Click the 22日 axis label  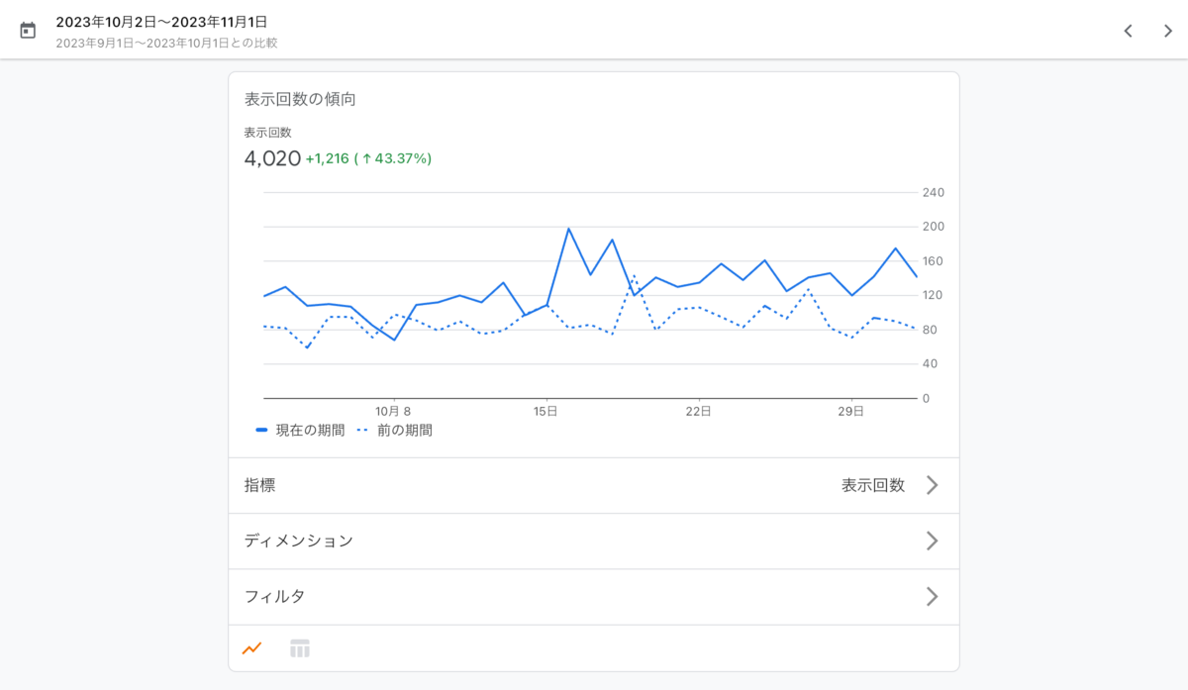click(698, 411)
